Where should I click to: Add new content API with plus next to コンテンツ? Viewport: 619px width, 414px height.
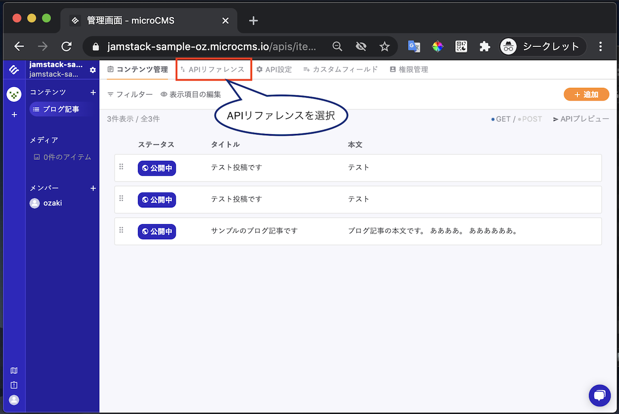[x=93, y=93]
